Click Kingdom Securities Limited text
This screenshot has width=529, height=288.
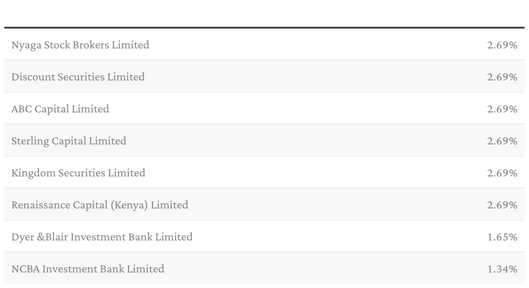78,173
